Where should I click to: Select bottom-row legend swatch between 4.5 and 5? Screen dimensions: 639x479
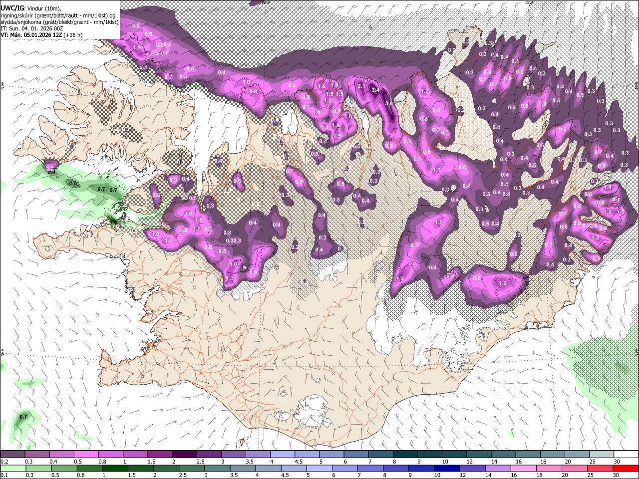(x=294, y=468)
